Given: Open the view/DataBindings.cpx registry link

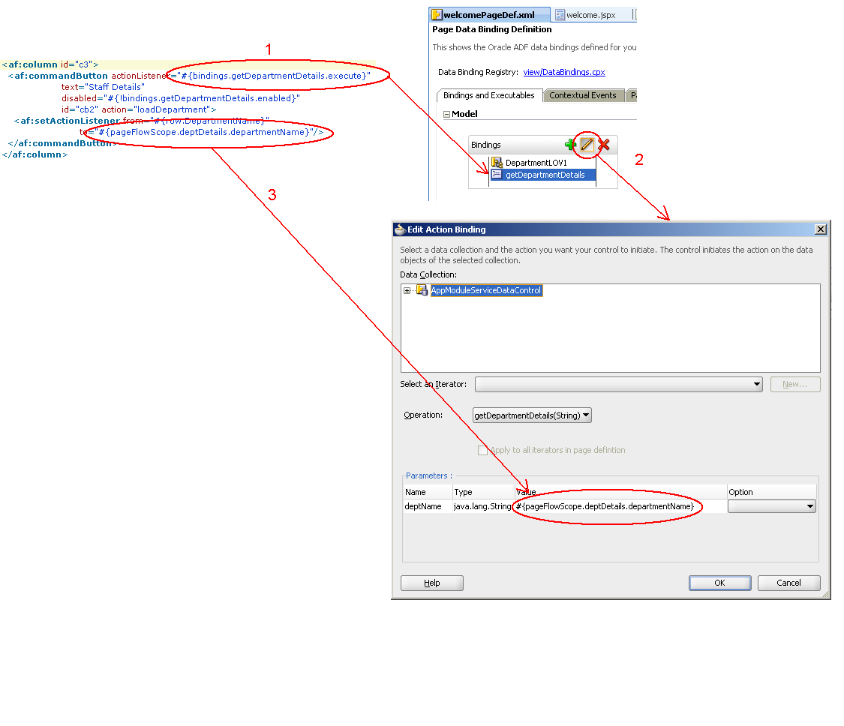Looking at the screenshot, I should point(563,72).
